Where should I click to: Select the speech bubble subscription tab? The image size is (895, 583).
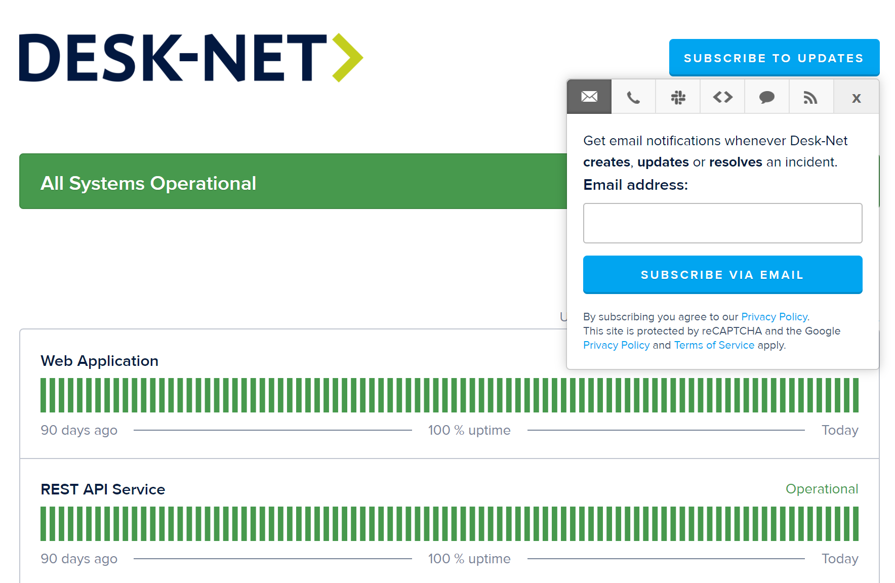click(x=767, y=97)
